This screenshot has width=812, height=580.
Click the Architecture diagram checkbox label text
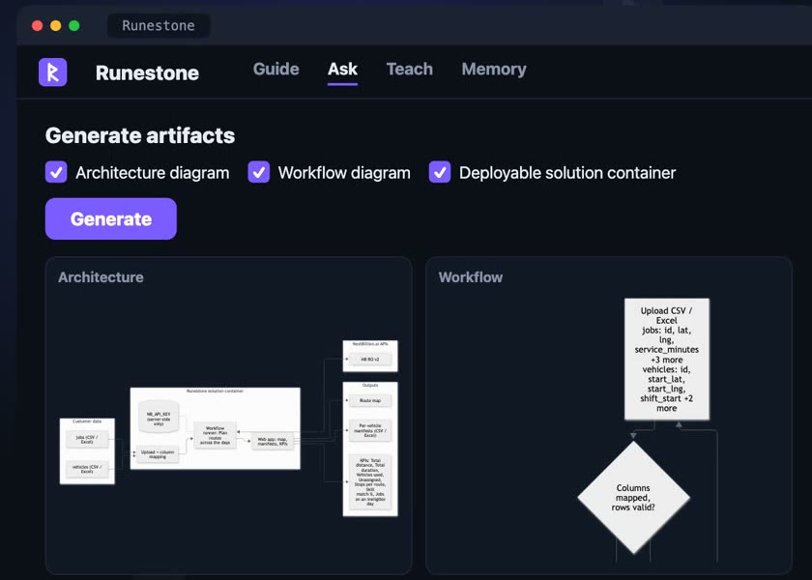click(x=153, y=172)
